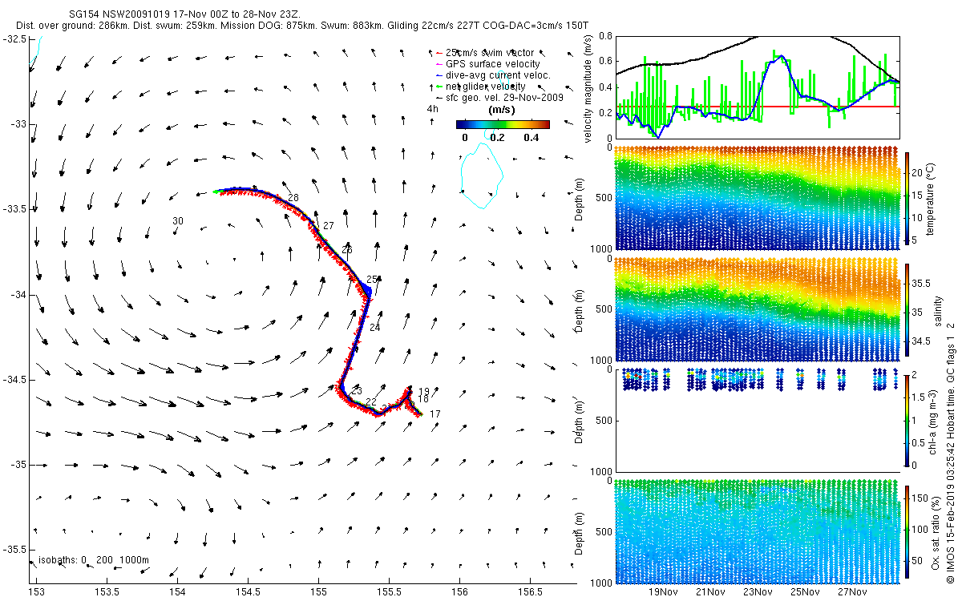Click the salinity colorbar scale
The image size is (962, 601).
[x=907, y=311]
